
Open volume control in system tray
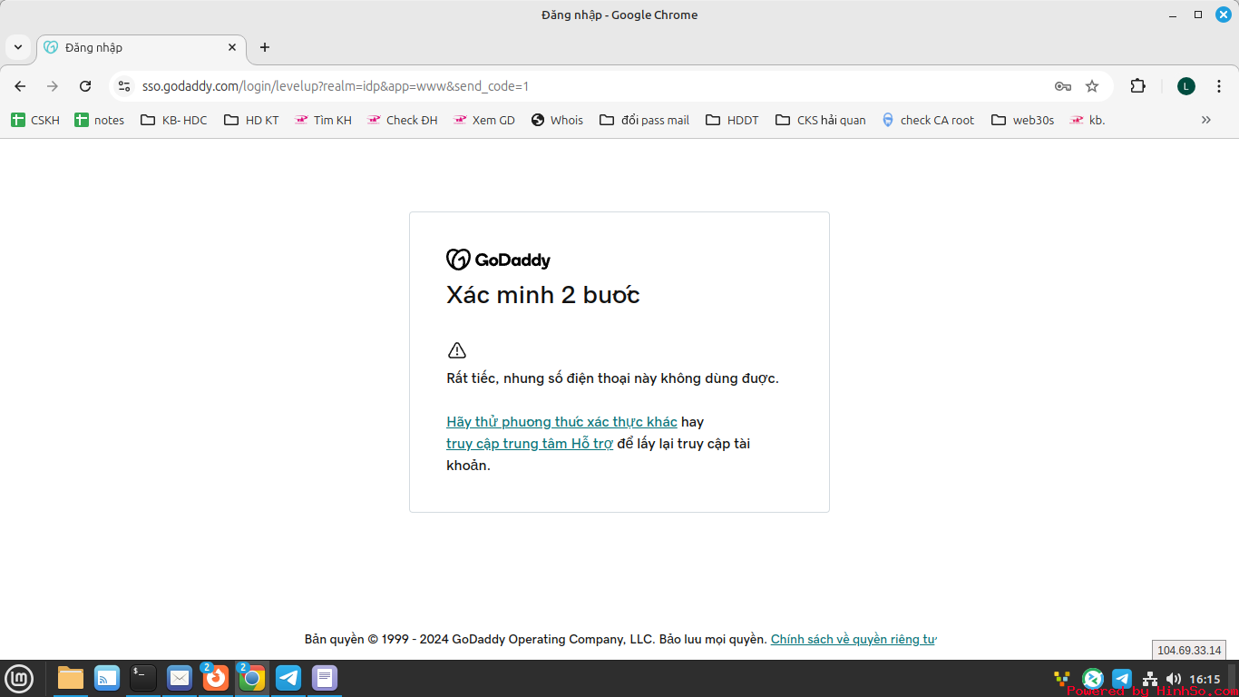(x=1174, y=679)
